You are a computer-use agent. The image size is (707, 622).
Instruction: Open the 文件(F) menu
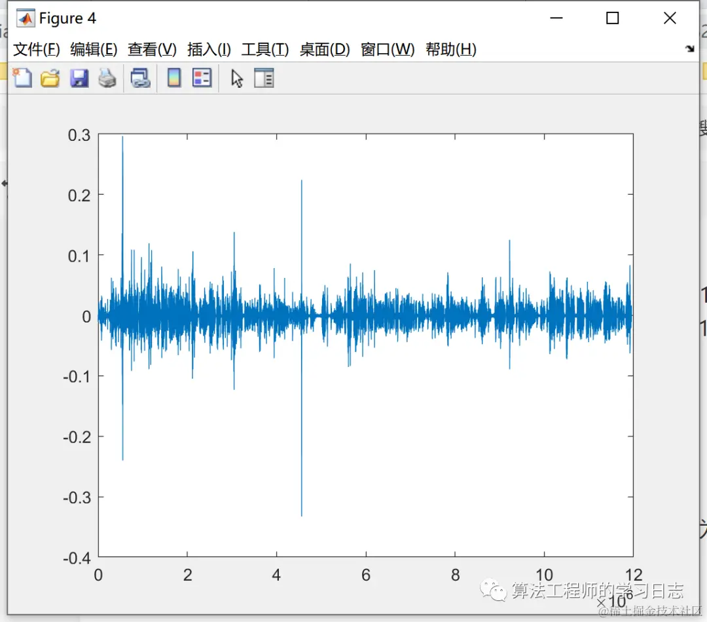(x=36, y=49)
